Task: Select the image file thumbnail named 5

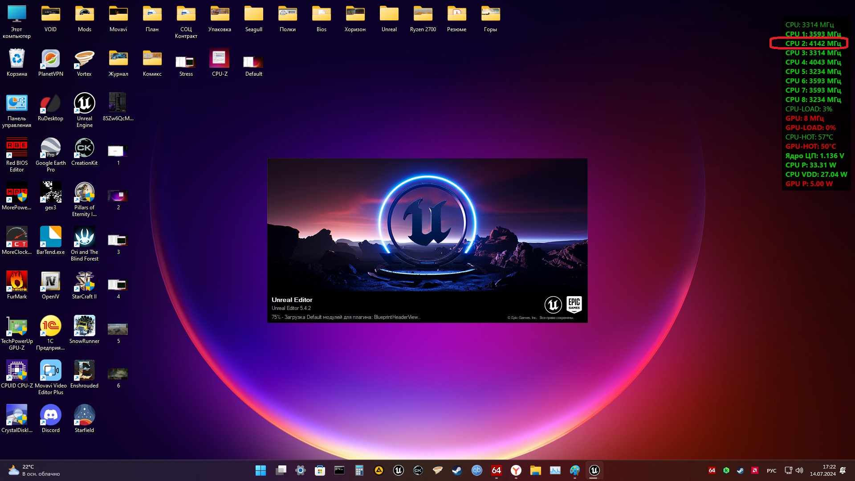Action: pos(118,330)
